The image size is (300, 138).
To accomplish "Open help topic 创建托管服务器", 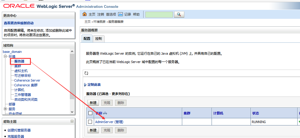I will tap(19, 130).
